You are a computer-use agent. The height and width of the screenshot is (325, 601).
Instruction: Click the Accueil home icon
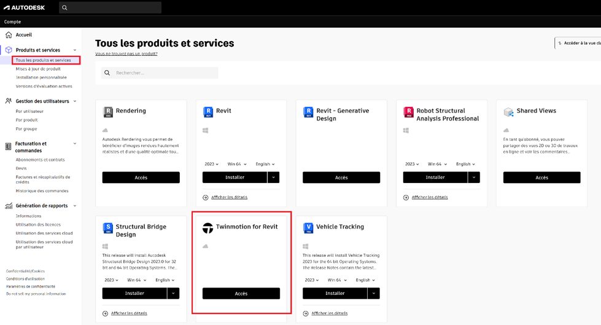tap(9, 35)
